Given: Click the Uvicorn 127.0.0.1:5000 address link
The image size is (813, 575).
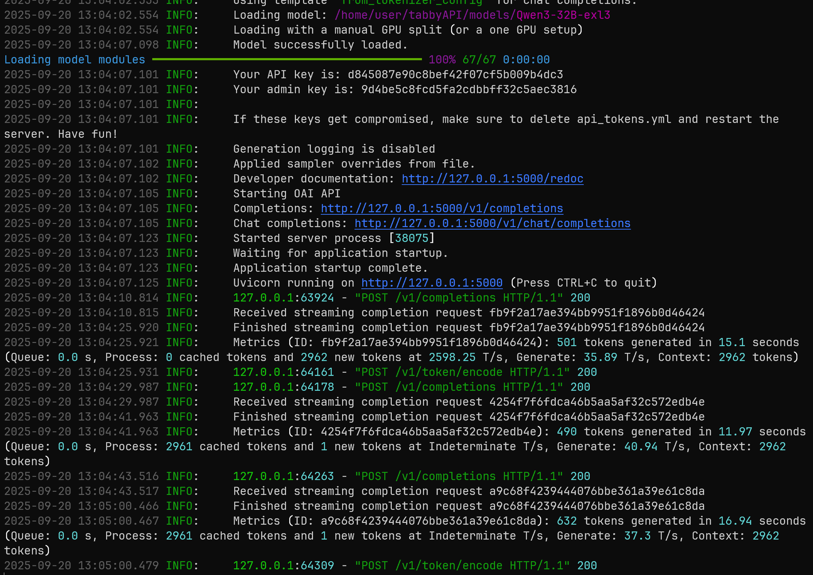Looking at the screenshot, I should coord(432,283).
